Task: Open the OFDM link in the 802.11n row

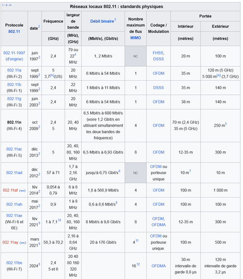Action: tap(159, 126)
